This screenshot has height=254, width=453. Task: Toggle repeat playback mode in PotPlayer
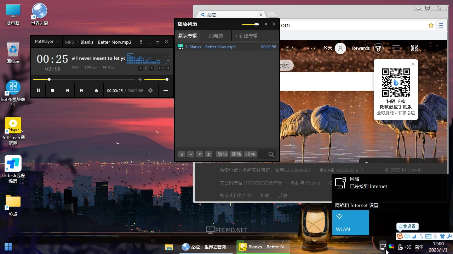(x=161, y=68)
